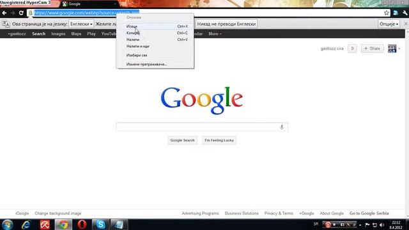Open the iGoogle footer link
Viewport: 409px width, 230px height.
click(x=22, y=213)
